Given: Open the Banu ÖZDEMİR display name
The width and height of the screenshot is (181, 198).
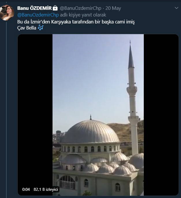Looking at the screenshot, I should (34, 8).
